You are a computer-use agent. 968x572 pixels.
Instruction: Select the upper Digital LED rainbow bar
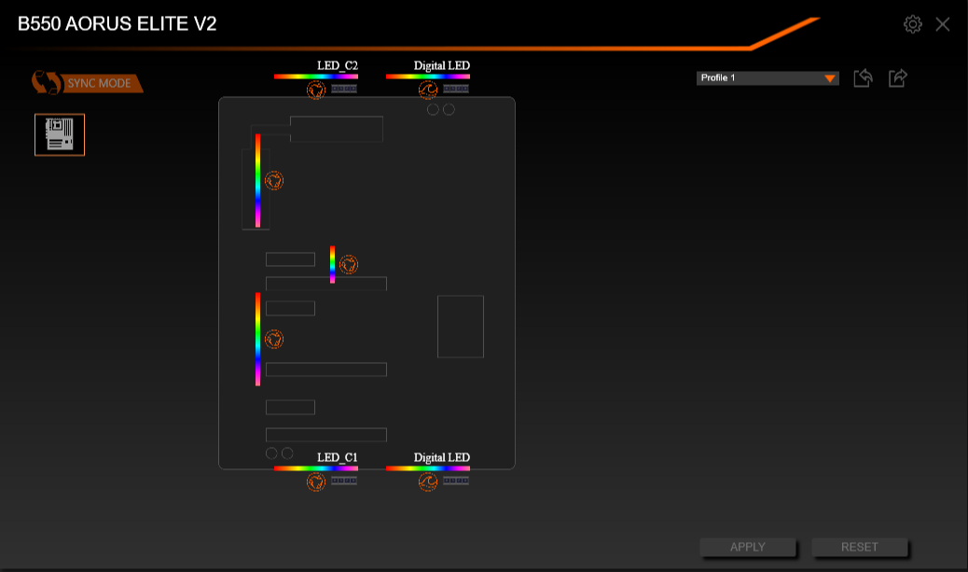click(428, 77)
